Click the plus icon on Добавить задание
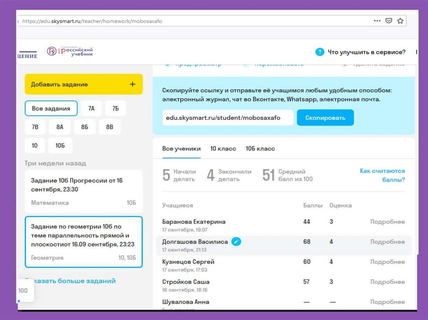The width and height of the screenshot is (428, 320). tap(132, 84)
